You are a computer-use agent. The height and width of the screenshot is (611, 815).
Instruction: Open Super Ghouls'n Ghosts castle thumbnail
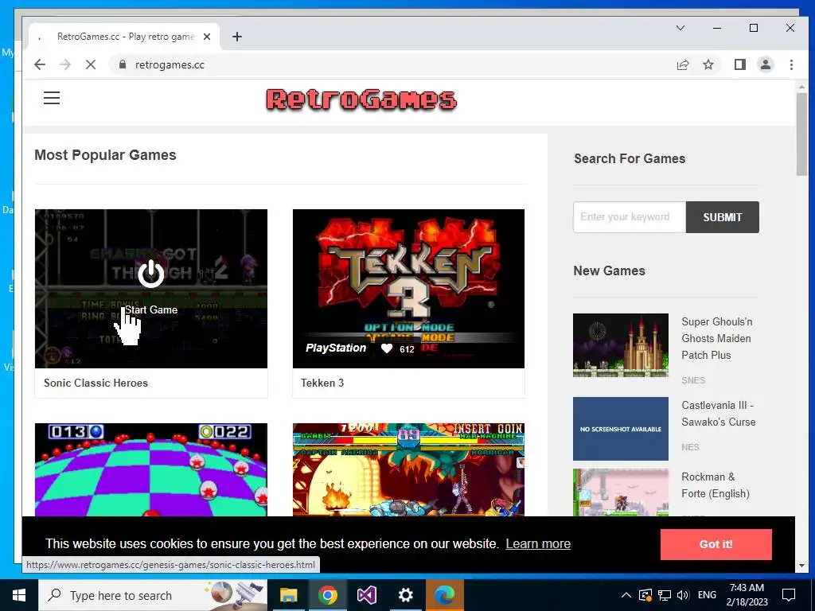pyautogui.click(x=621, y=345)
